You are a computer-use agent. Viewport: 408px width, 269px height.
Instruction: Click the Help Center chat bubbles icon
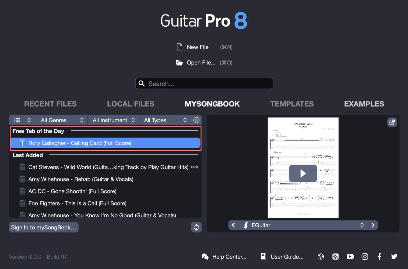[205, 257]
